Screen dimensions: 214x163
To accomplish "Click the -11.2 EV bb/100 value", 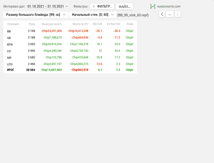I will pyautogui.click(x=117, y=37).
